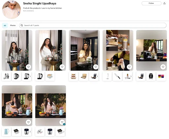
Task: Open the air fryer counter post photo
Action: click(152, 50)
